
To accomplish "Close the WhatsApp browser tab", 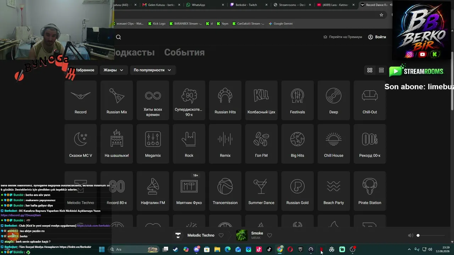I will click(223, 5).
